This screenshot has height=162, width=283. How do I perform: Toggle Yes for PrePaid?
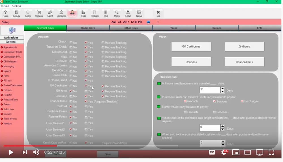86,107
